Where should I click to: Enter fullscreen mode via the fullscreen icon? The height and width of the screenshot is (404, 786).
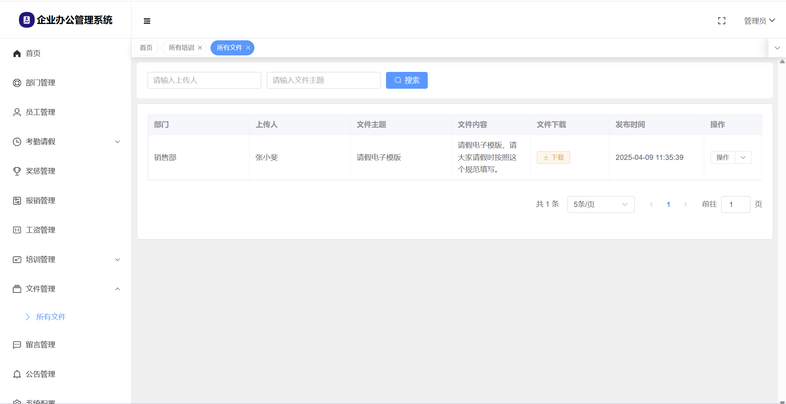tap(721, 21)
